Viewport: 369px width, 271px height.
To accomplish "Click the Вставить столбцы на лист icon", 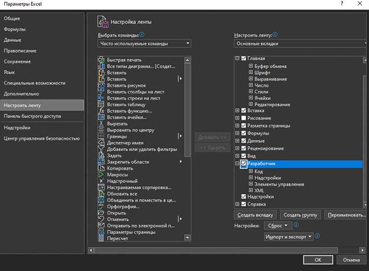I will (x=101, y=92).
